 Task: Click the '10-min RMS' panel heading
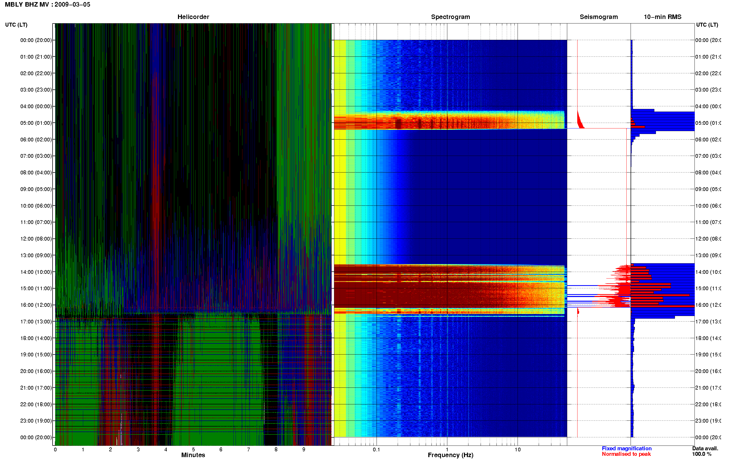pyautogui.click(x=662, y=17)
